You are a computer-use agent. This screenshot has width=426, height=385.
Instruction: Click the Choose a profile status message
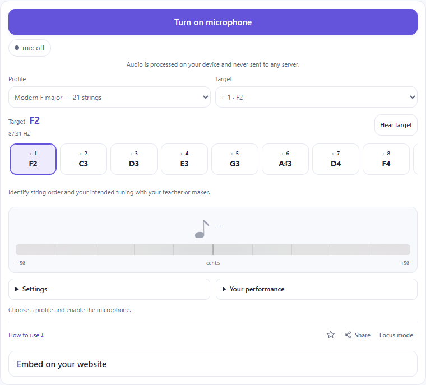[70, 310]
